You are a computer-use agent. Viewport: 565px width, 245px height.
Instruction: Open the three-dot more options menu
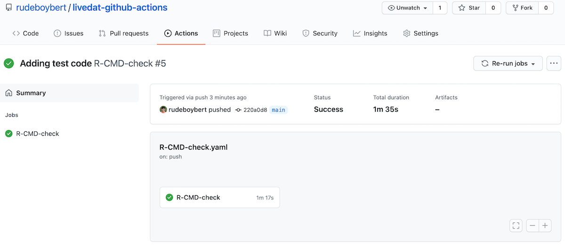[x=554, y=63]
